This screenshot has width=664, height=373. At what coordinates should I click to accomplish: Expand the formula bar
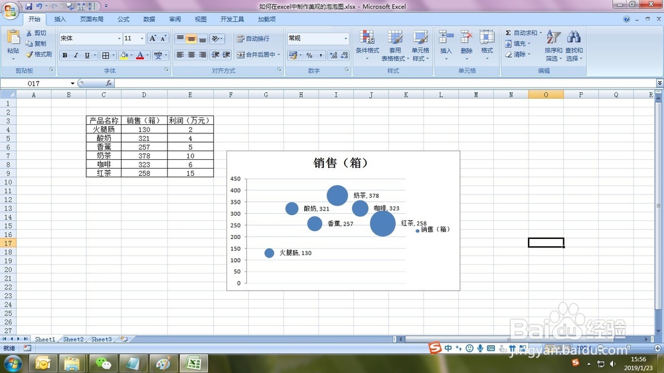[659, 83]
